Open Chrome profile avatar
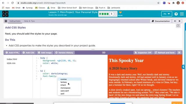Screen dimensions: 186x104 (178, 3)
